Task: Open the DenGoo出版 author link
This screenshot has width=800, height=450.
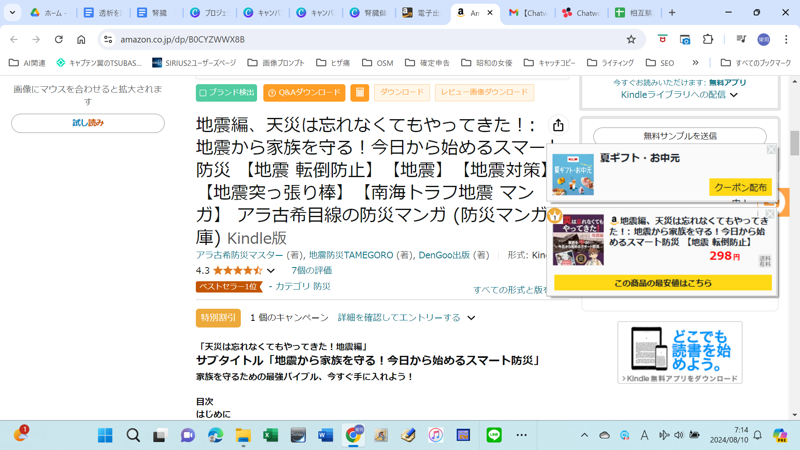Action: click(444, 255)
